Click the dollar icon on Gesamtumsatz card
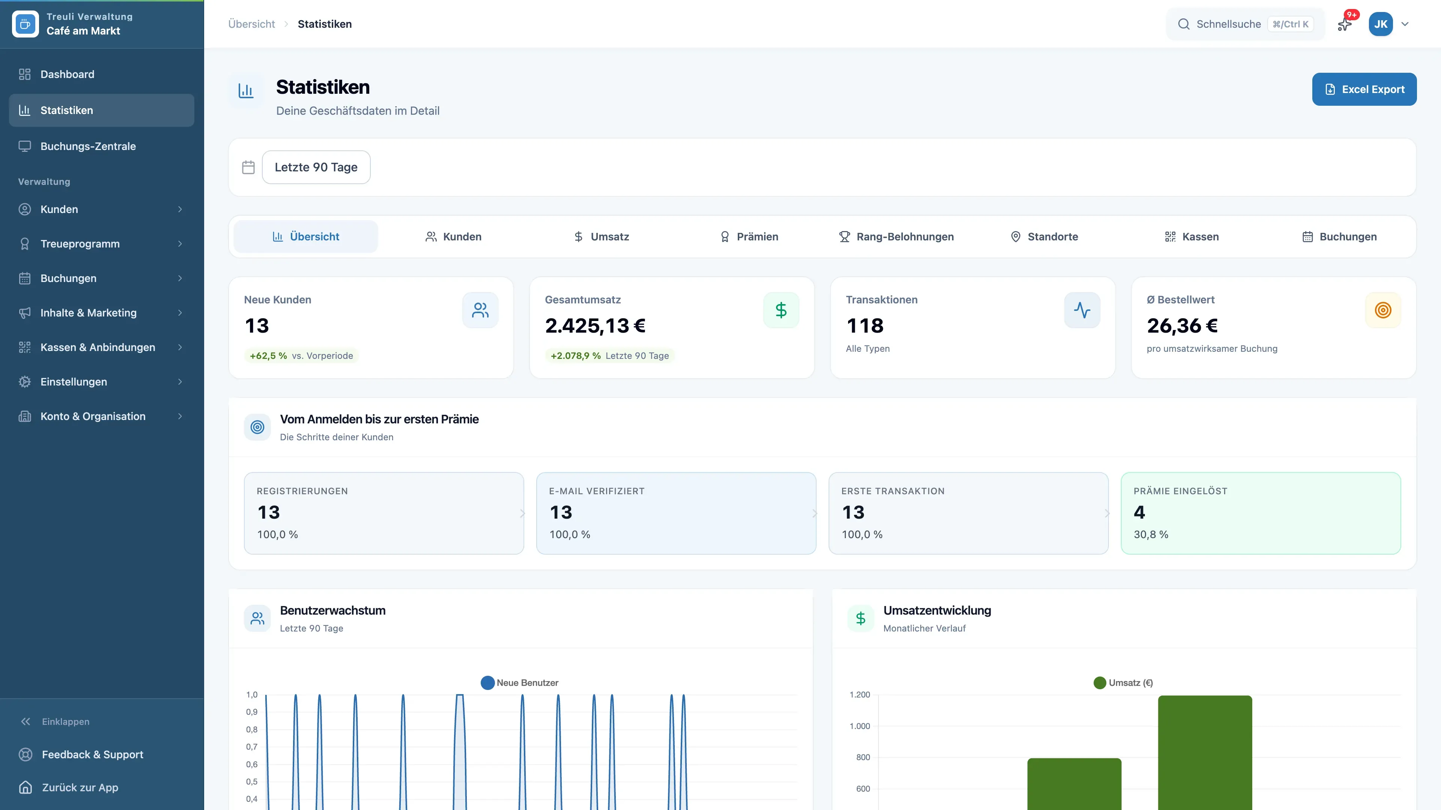 coord(781,310)
